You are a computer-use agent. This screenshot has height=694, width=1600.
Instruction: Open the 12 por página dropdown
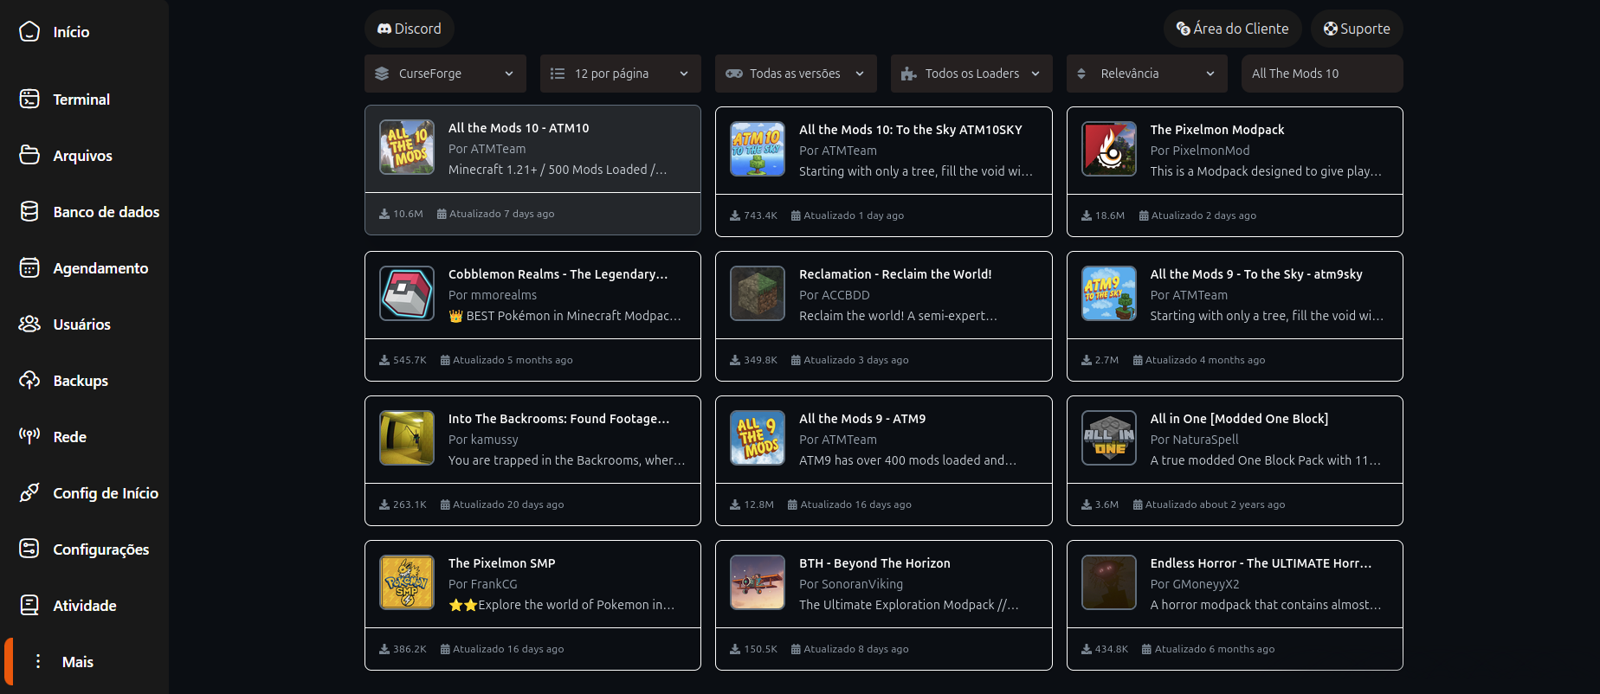(620, 74)
